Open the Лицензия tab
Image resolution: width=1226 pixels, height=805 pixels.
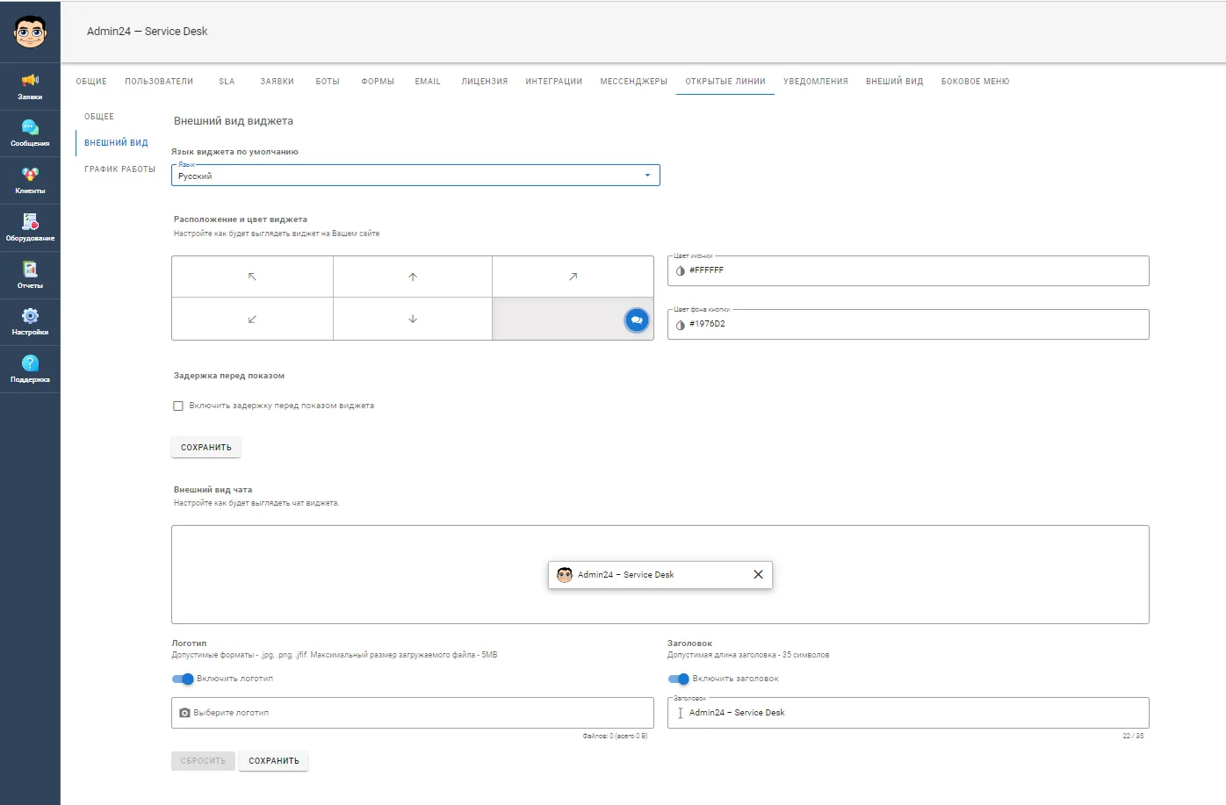[485, 82]
